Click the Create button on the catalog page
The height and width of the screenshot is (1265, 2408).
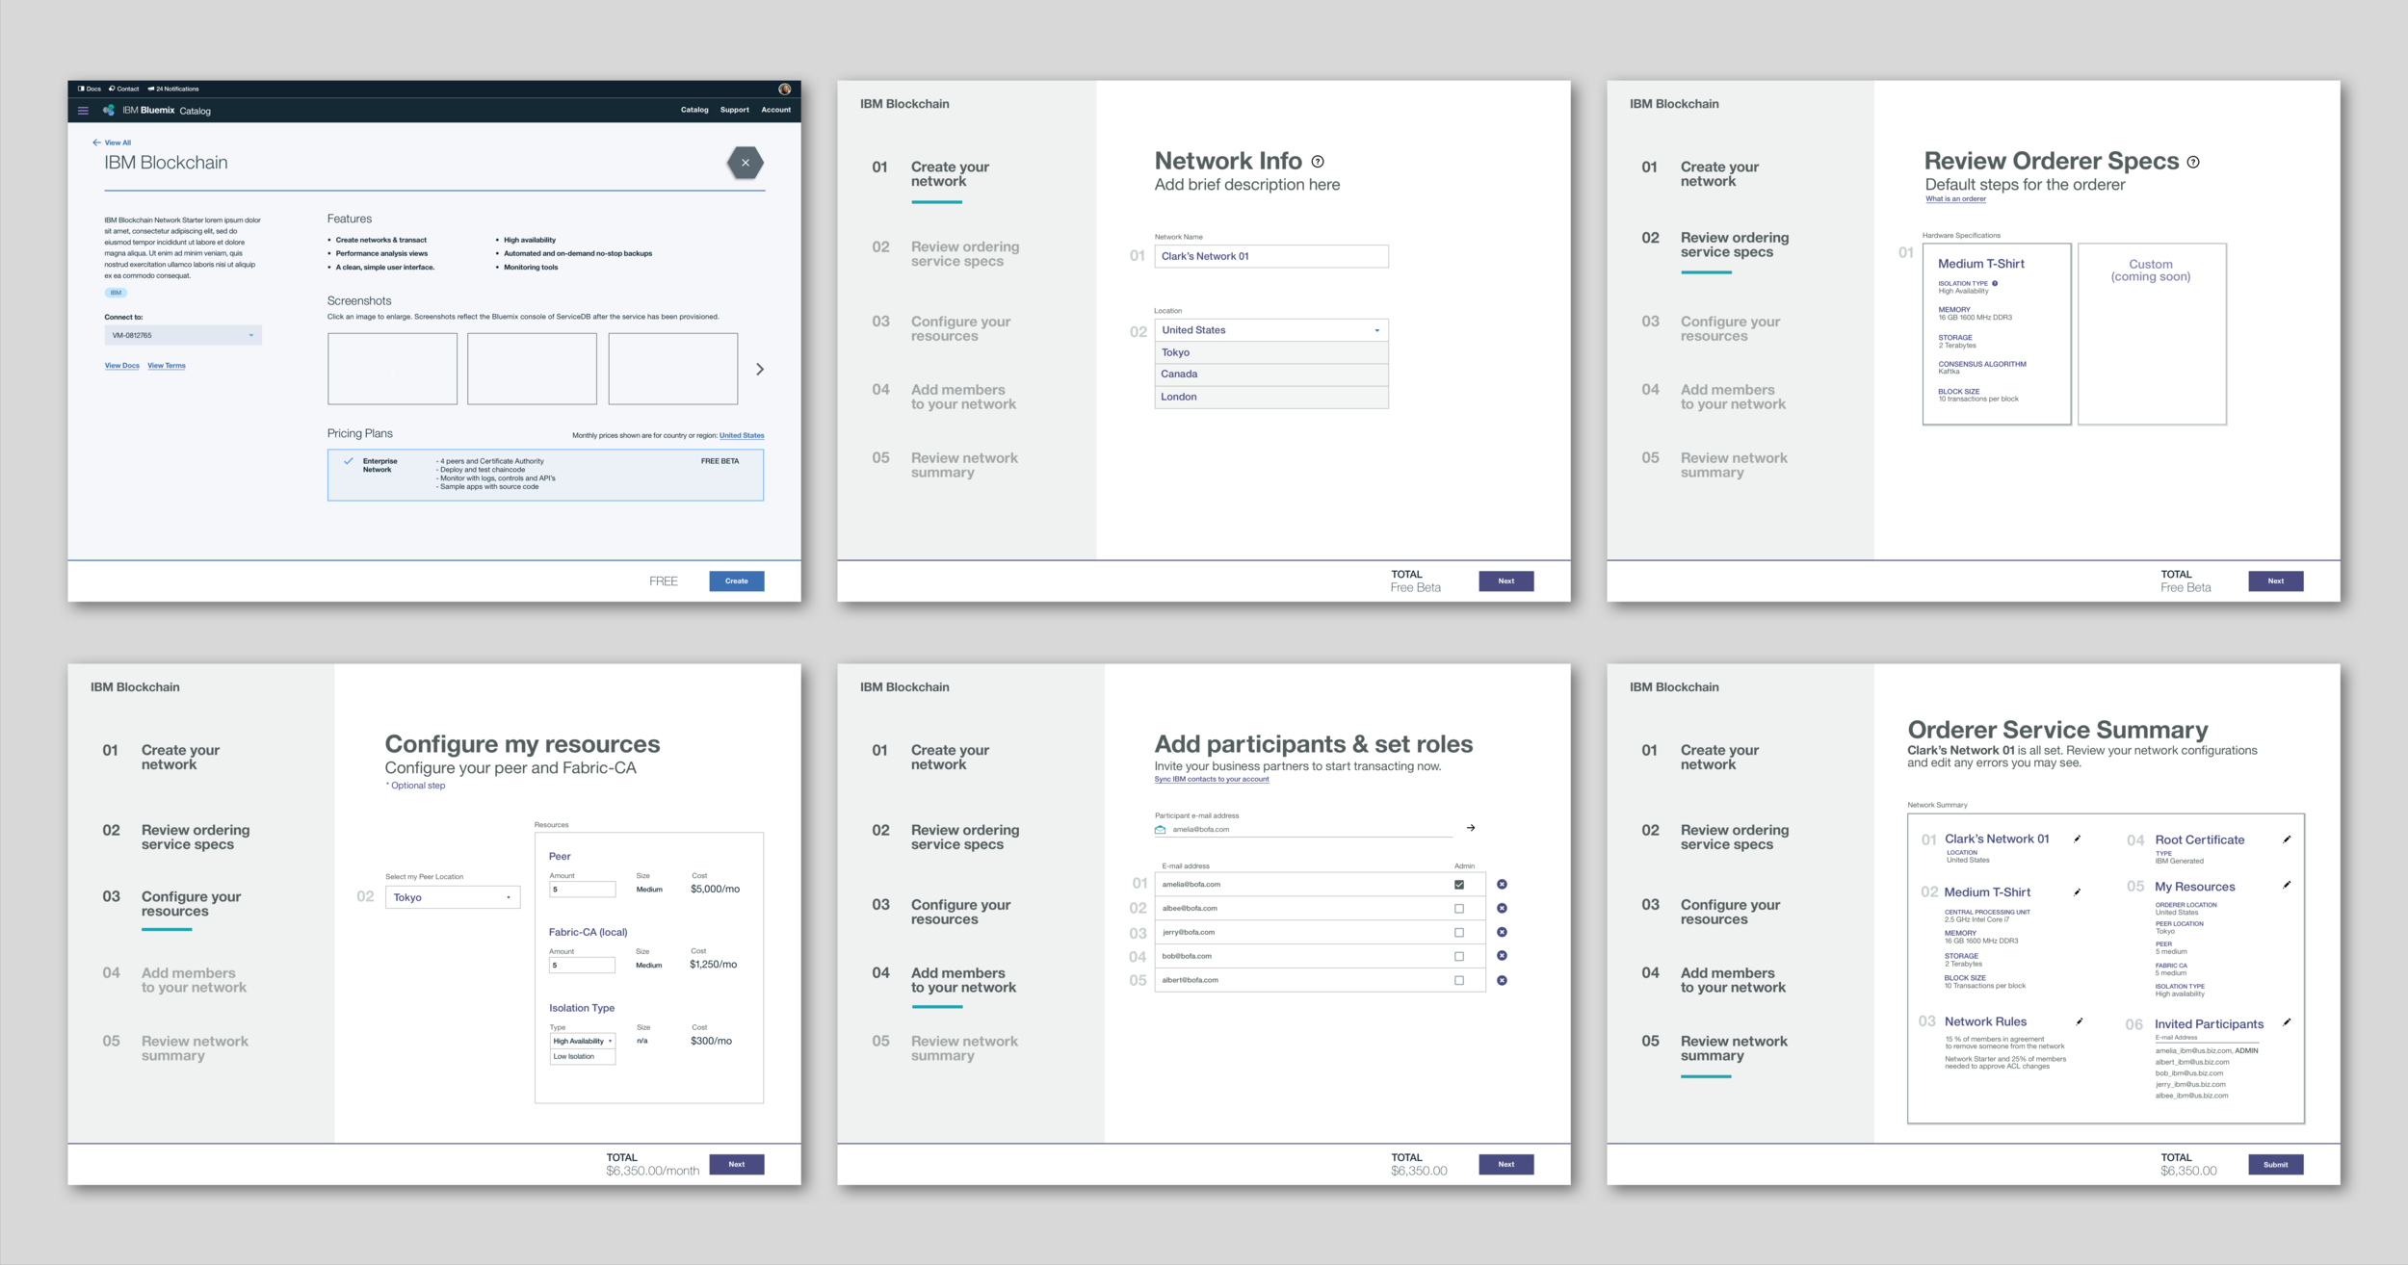pyautogui.click(x=737, y=581)
